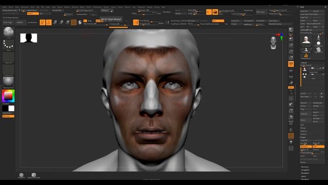
Task: Open the empty Alpha slot
Action: 8,57
